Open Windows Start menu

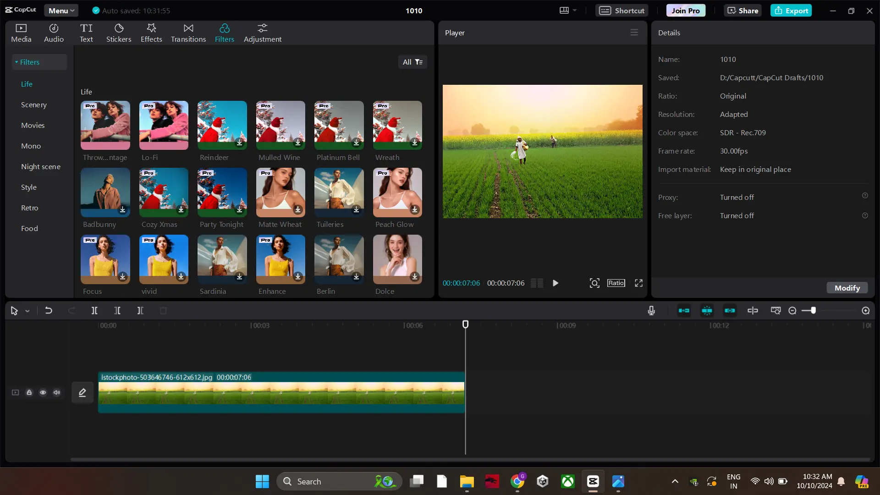[262, 481]
